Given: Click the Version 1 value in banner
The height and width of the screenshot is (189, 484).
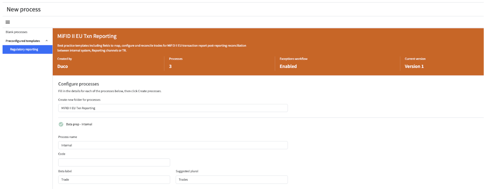Looking at the screenshot, I should [x=414, y=66].
